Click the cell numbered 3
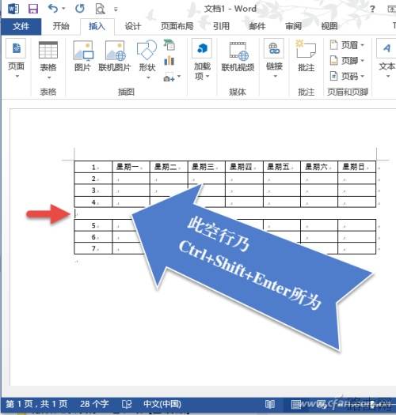396x415 pixels. click(93, 191)
